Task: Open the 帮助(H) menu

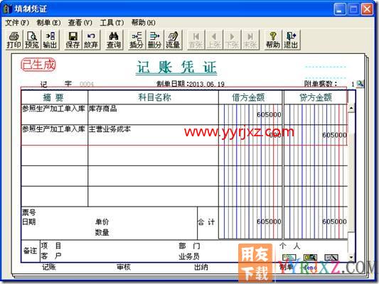Action: pyautogui.click(x=144, y=23)
